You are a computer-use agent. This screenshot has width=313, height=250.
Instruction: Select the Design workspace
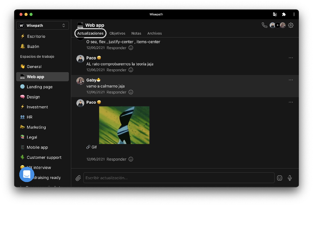[x=43, y=97]
